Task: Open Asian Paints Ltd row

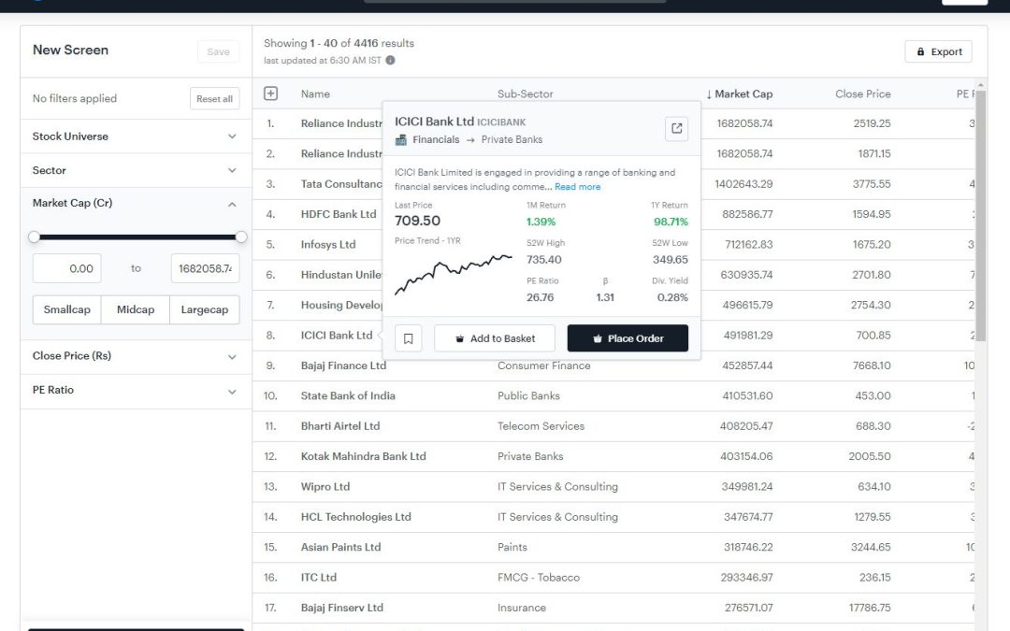Action: pyautogui.click(x=341, y=547)
